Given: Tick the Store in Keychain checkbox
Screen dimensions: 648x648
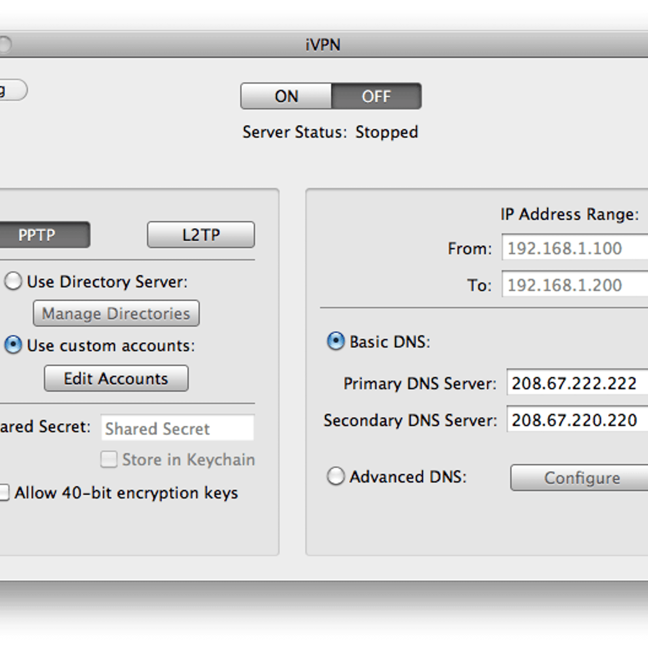Looking at the screenshot, I should coord(109,460).
